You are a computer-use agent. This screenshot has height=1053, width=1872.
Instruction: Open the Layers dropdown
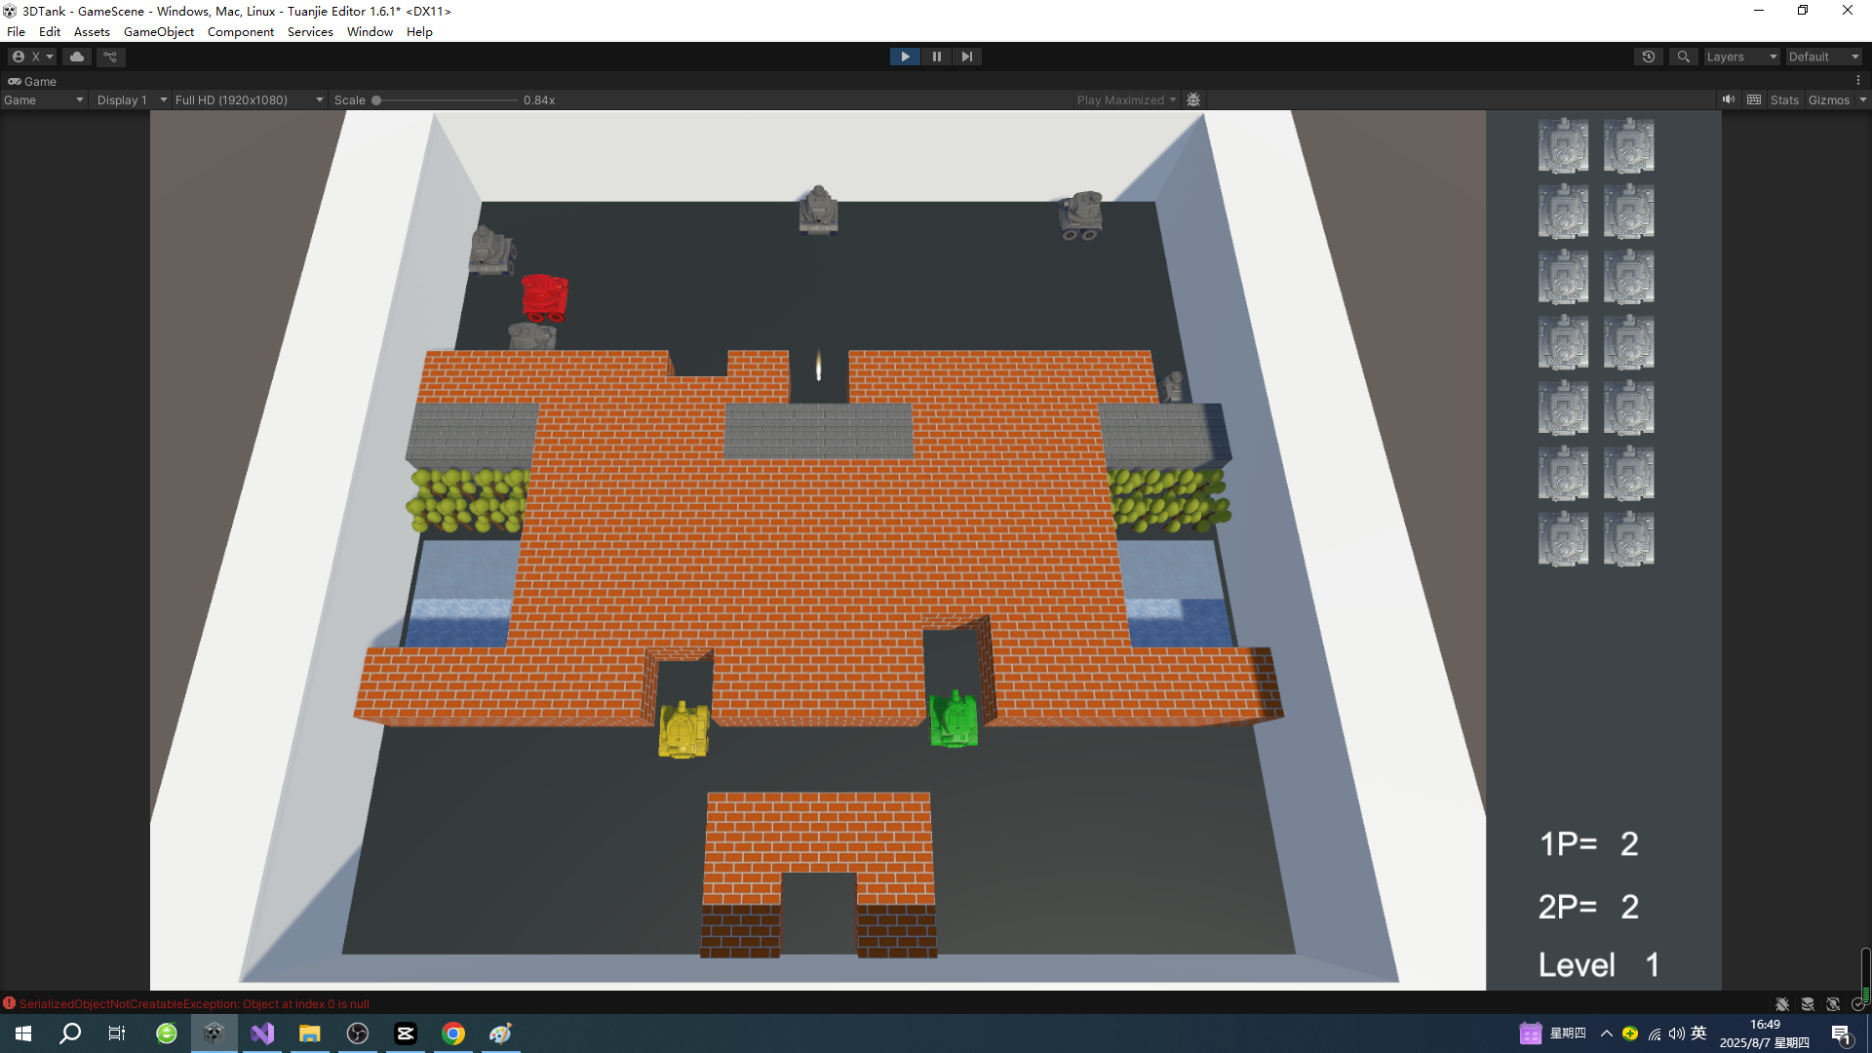click(x=1741, y=57)
